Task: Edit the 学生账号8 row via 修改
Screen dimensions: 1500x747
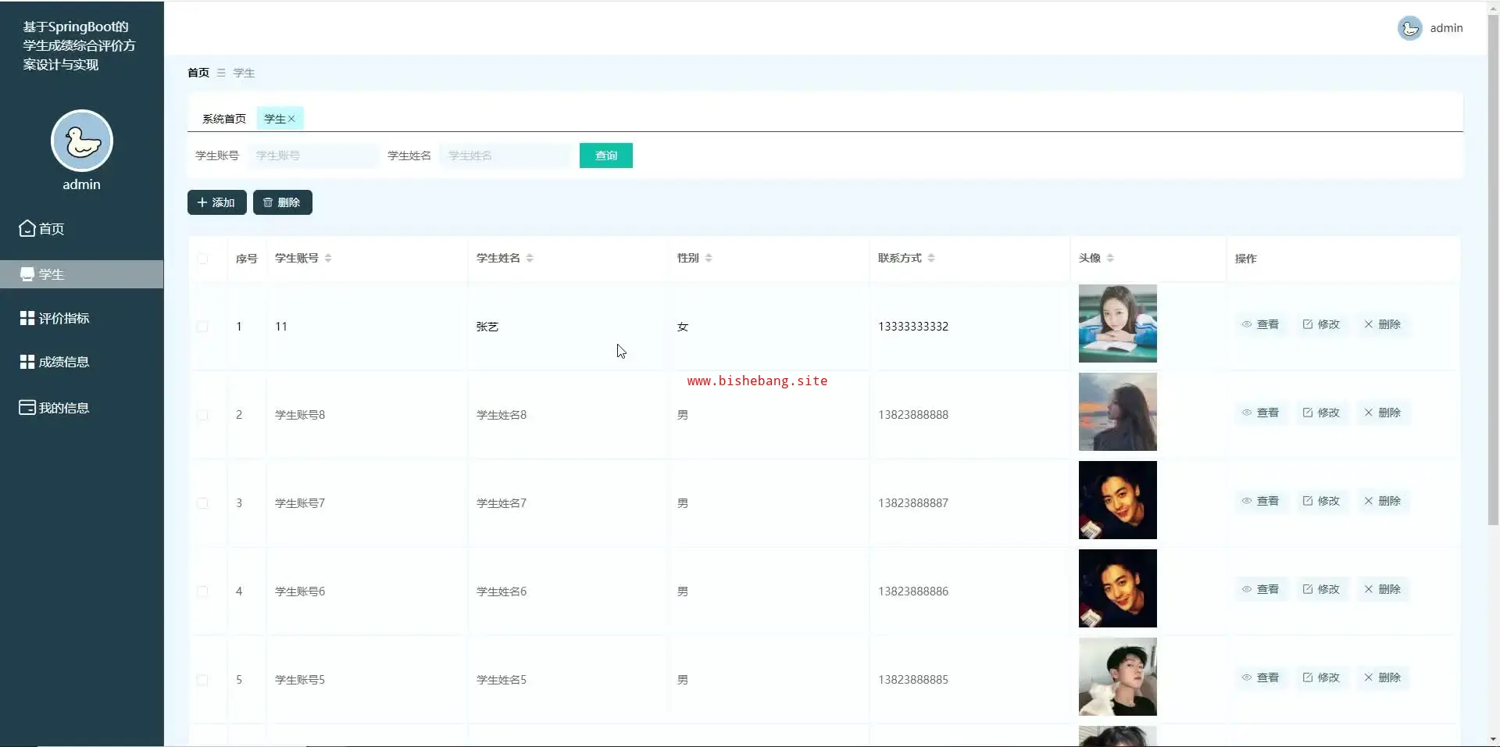Action: [x=1321, y=413]
